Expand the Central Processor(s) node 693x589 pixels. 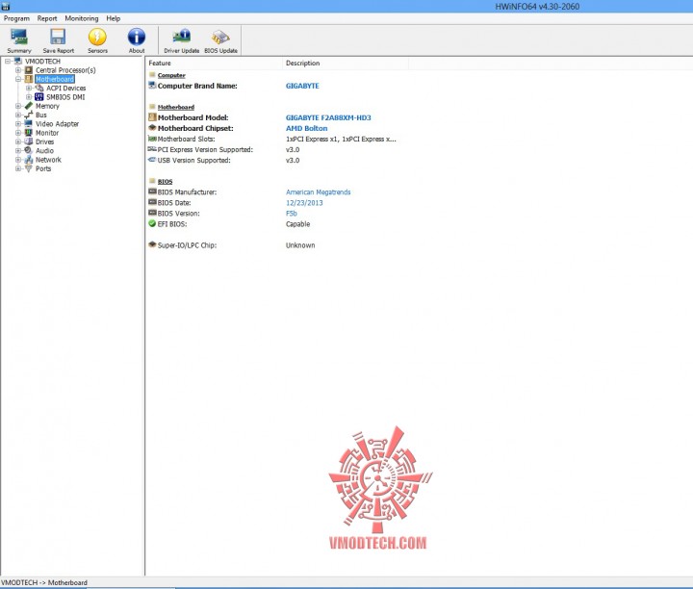[x=18, y=70]
